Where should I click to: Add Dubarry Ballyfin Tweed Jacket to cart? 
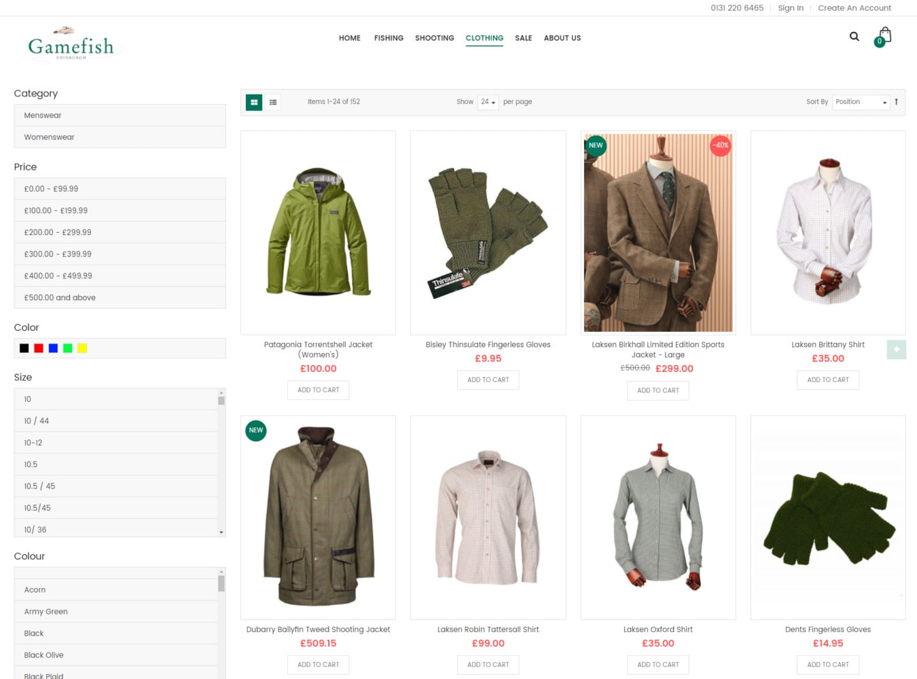(x=319, y=665)
